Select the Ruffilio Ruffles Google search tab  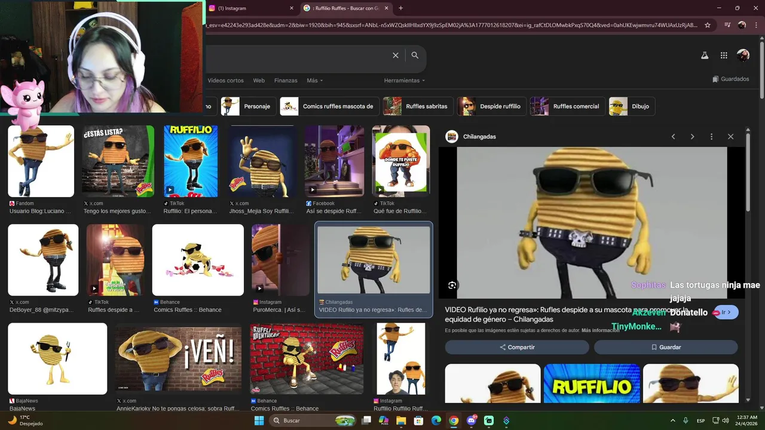(345, 8)
